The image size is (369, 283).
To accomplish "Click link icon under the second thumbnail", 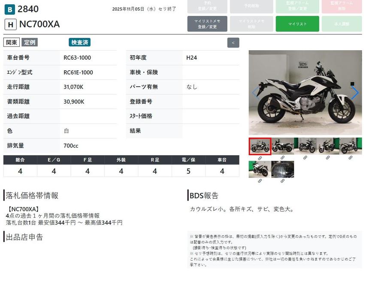I will tap(283, 158).
